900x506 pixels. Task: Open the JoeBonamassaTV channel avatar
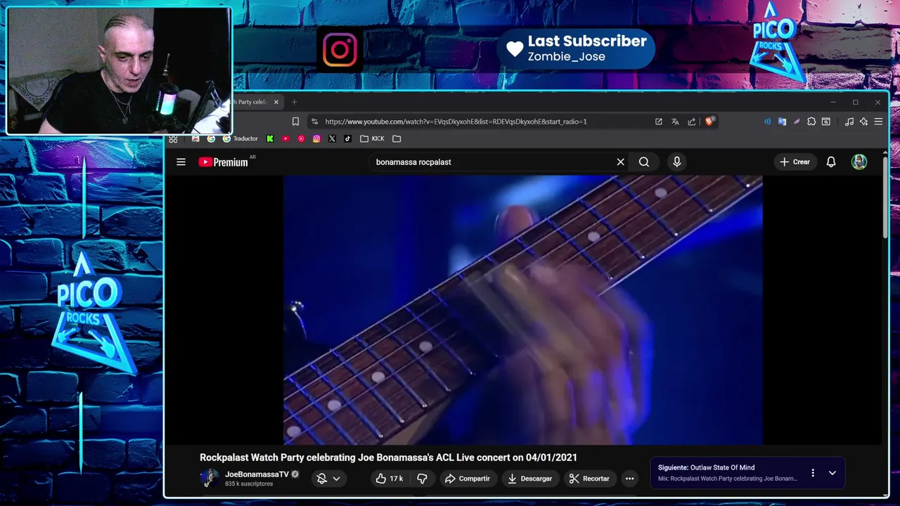209,479
